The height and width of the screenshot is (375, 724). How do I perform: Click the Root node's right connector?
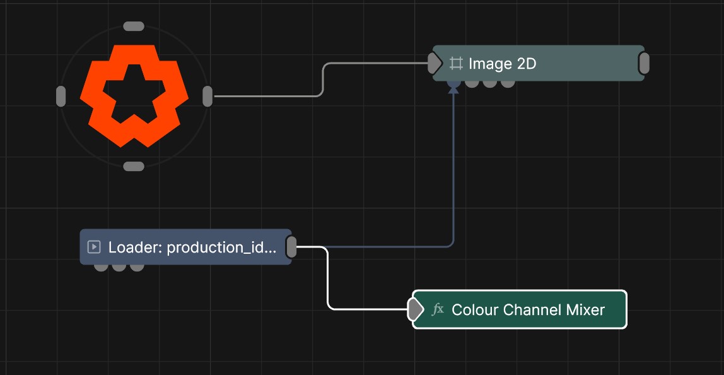207,97
